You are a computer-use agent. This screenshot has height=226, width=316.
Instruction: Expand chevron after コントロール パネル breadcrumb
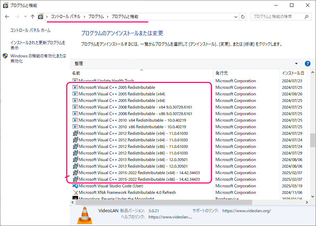pos(84,17)
